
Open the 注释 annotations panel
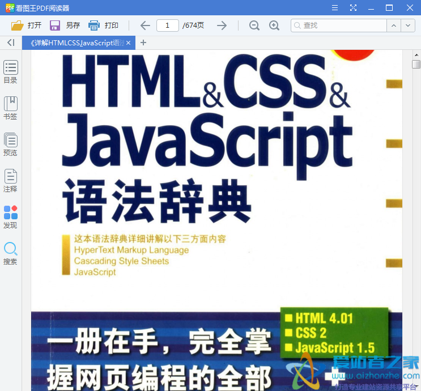pyautogui.click(x=10, y=180)
